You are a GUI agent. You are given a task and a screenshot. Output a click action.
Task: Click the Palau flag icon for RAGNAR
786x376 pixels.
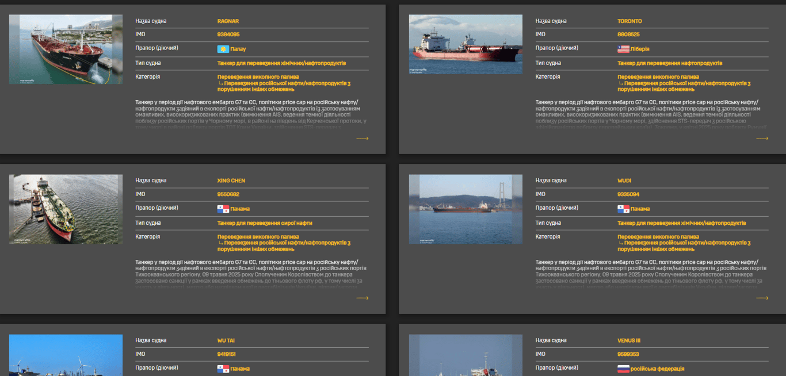[x=223, y=49]
